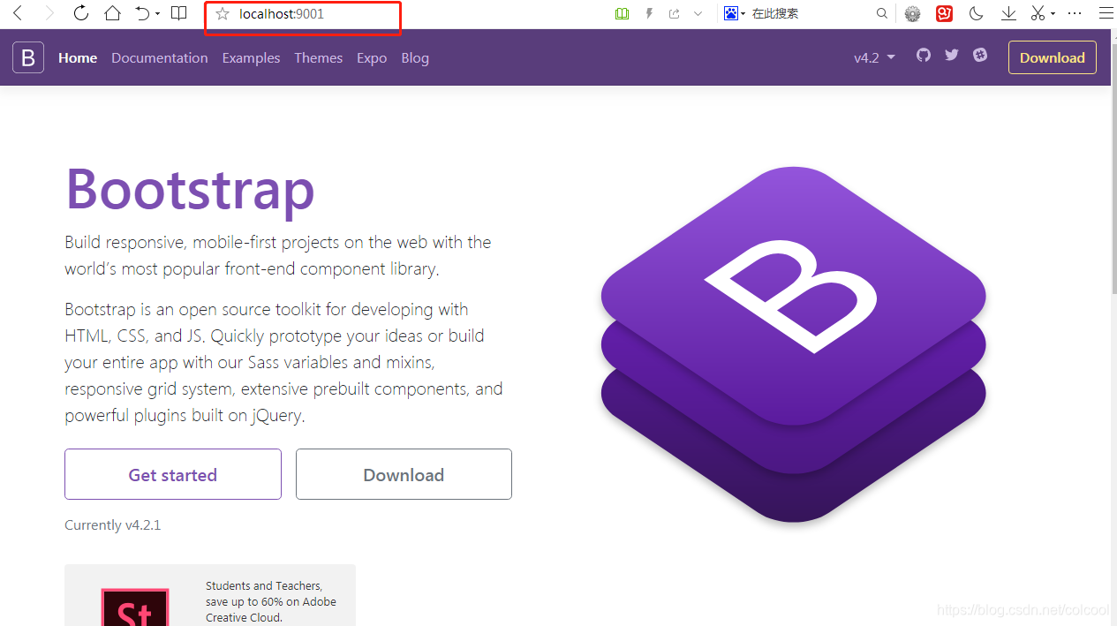This screenshot has height=626, width=1117.
Task: Expand scissors tool dropdown arrow
Action: pos(1053,14)
